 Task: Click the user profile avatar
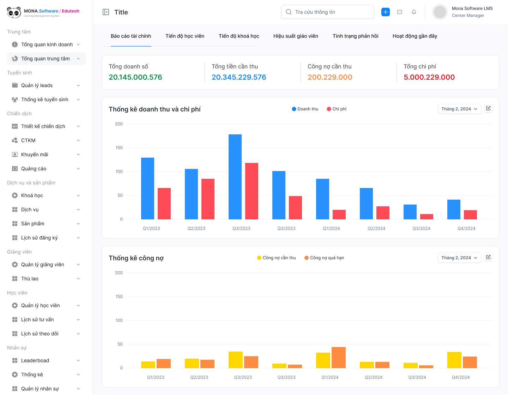[x=440, y=12]
